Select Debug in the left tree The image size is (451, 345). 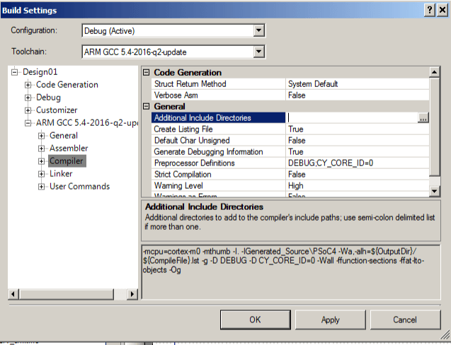click(x=48, y=98)
